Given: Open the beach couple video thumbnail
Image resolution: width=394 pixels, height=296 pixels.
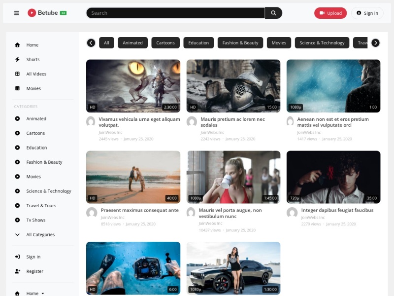Looking at the screenshot, I should click(133, 177).
